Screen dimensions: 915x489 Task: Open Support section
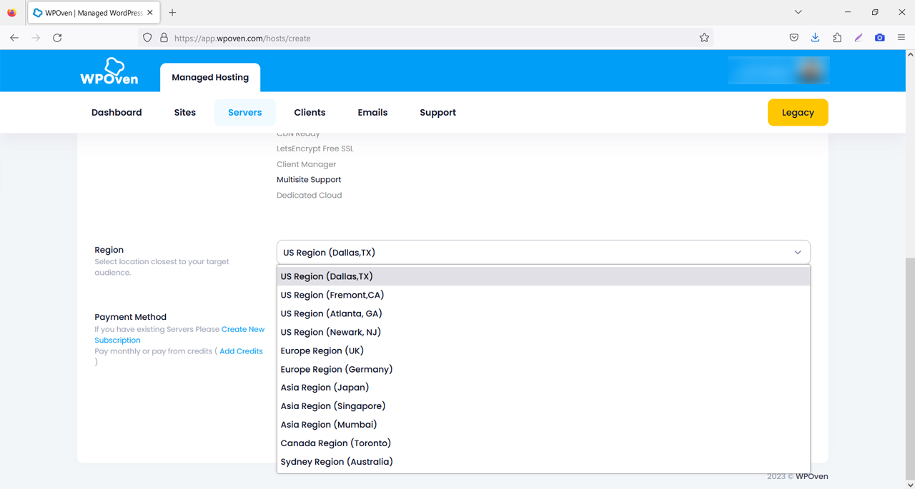[x=437, y=113]
